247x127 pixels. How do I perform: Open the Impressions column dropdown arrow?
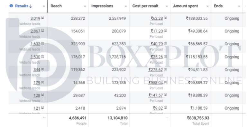[x=126, y=6]
